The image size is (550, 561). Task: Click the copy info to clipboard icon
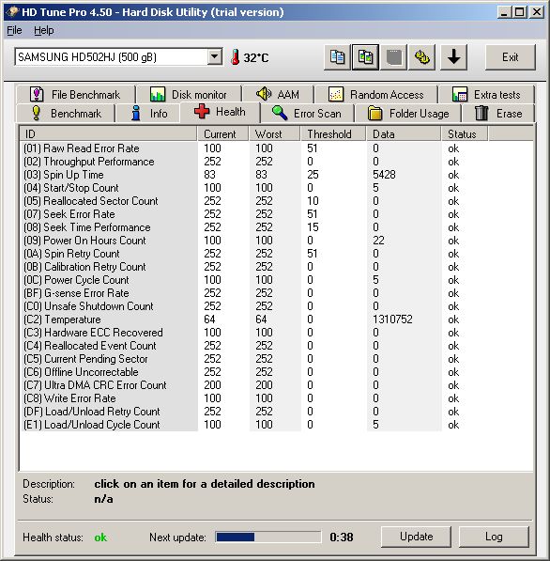[x=337, y=57]
